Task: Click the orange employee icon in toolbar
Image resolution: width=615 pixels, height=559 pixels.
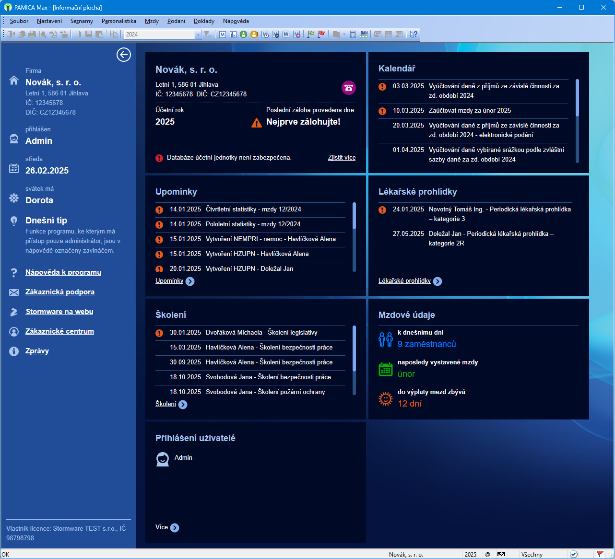Action: 254,35
